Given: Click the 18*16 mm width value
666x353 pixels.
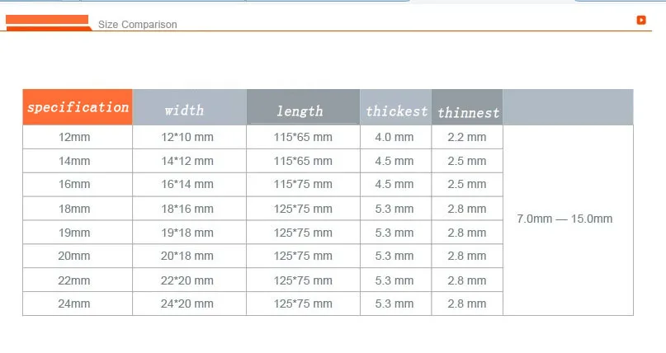Looking at the screenshot, I should (187, 209).
